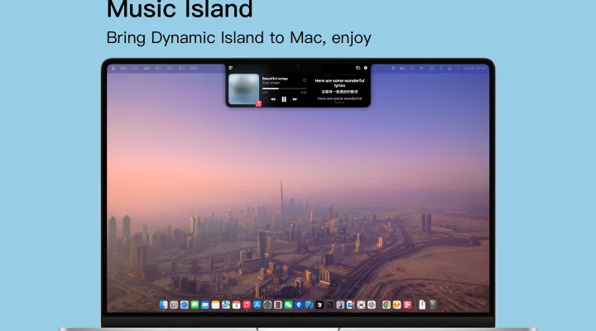
Task: Open Calendar from the Dock
Action: (236, 305)
